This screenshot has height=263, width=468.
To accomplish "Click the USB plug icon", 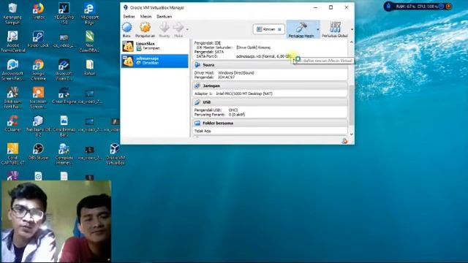I will (197, 102).
